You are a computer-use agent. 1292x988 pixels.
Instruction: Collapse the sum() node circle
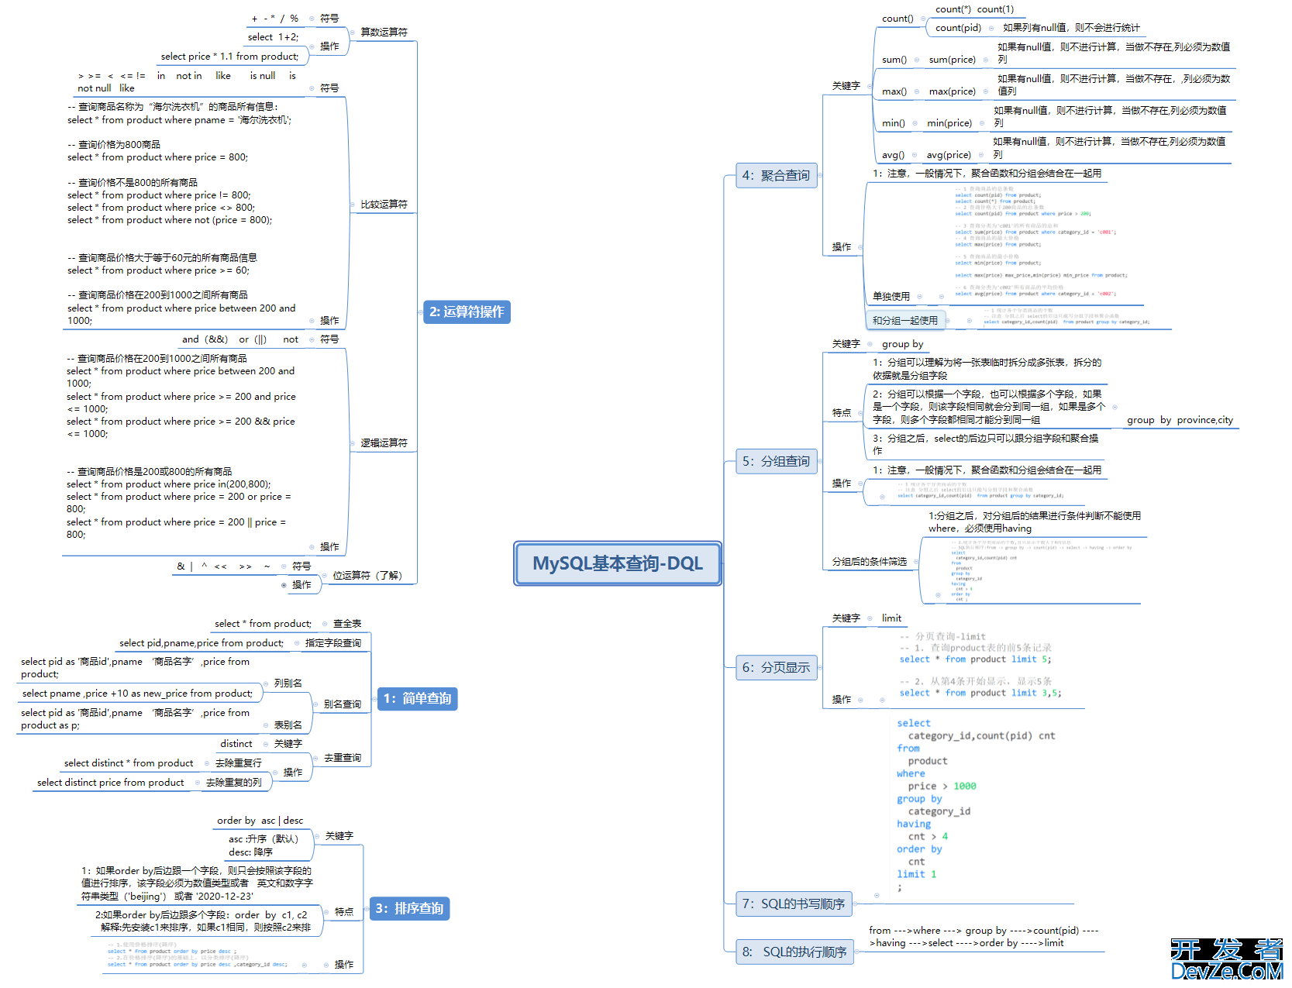pyautogui.click(x=917, y=60)
